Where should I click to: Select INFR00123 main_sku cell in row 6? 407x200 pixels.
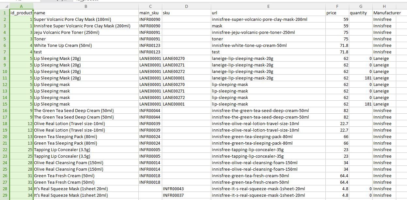tap(150, 45)
